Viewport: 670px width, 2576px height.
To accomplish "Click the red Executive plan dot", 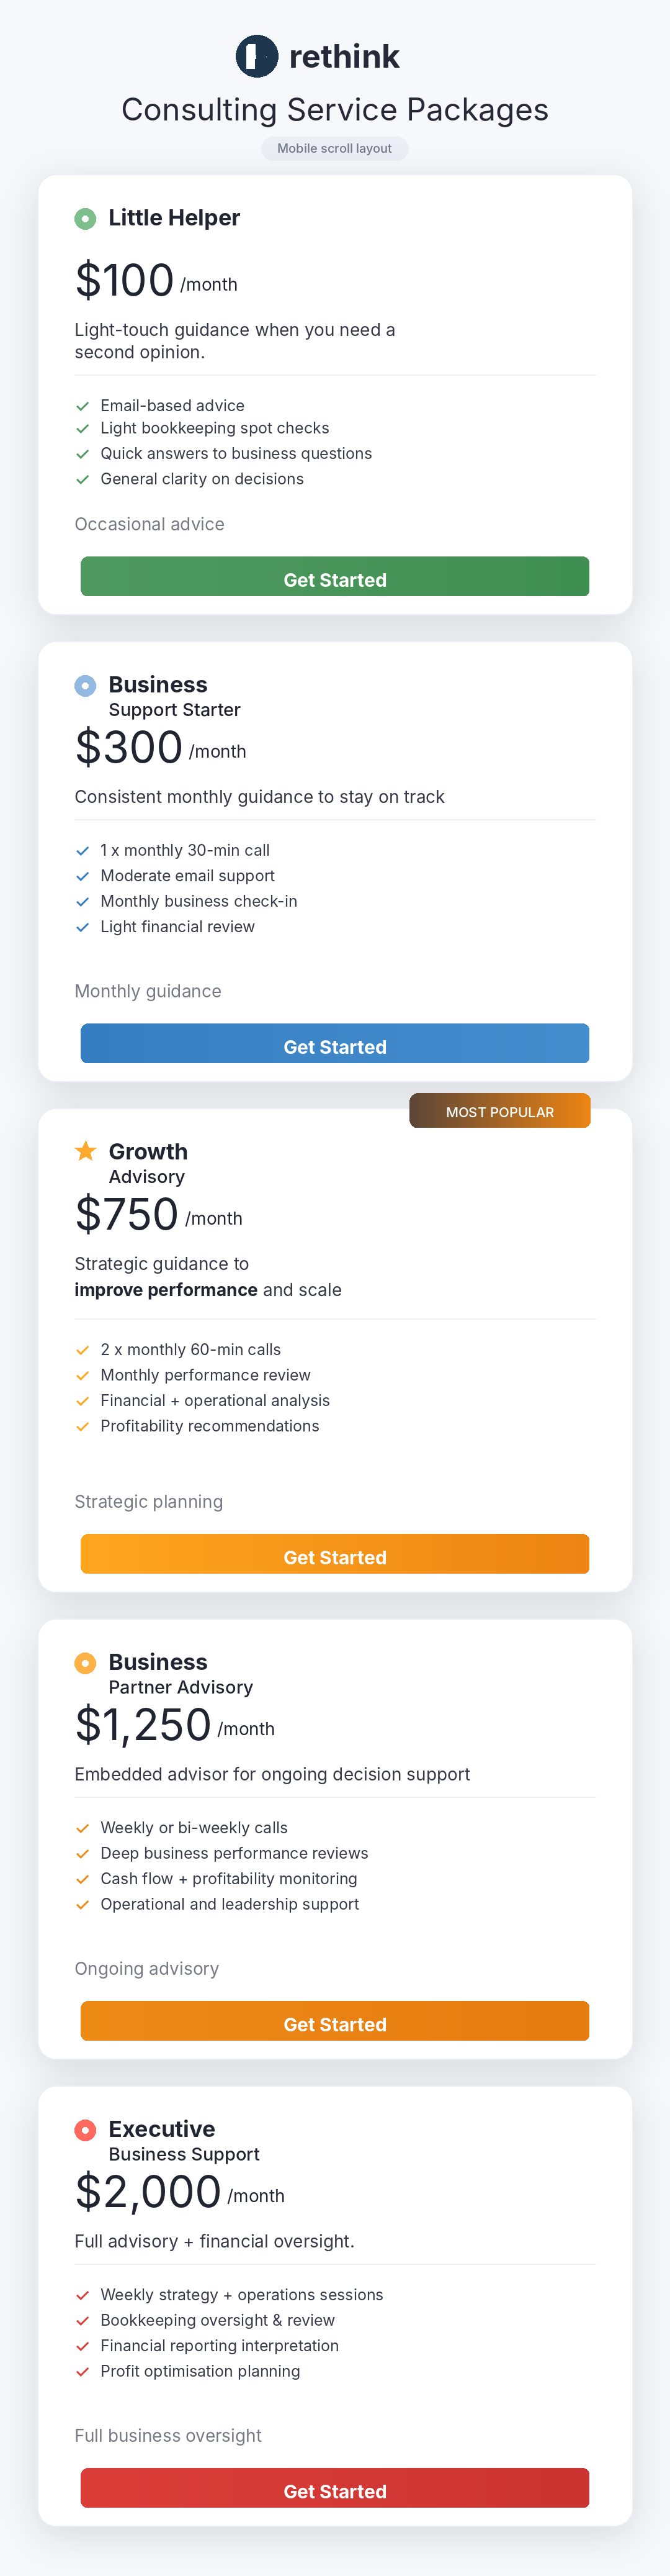I will [86, 2129].
